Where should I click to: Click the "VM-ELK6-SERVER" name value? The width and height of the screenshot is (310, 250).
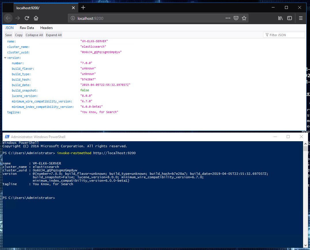[x=94, y=41]
